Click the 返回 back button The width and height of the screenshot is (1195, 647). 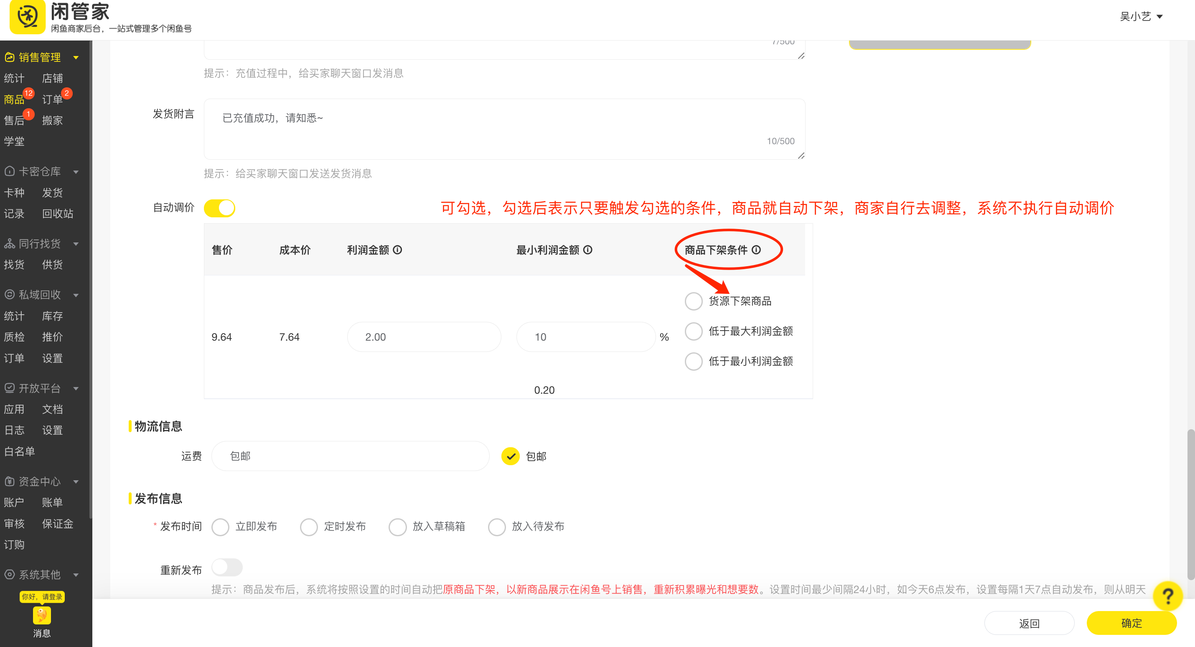[1029, 623]
